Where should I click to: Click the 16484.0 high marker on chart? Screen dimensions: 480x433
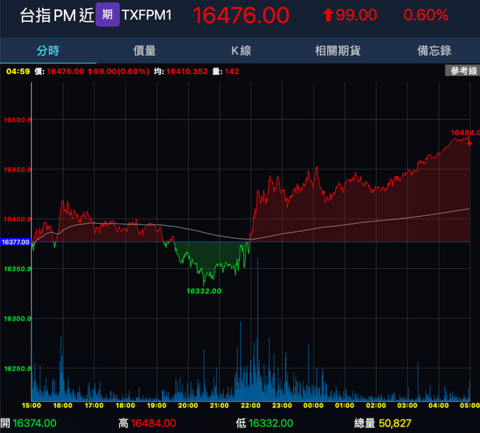pos(465,132)
